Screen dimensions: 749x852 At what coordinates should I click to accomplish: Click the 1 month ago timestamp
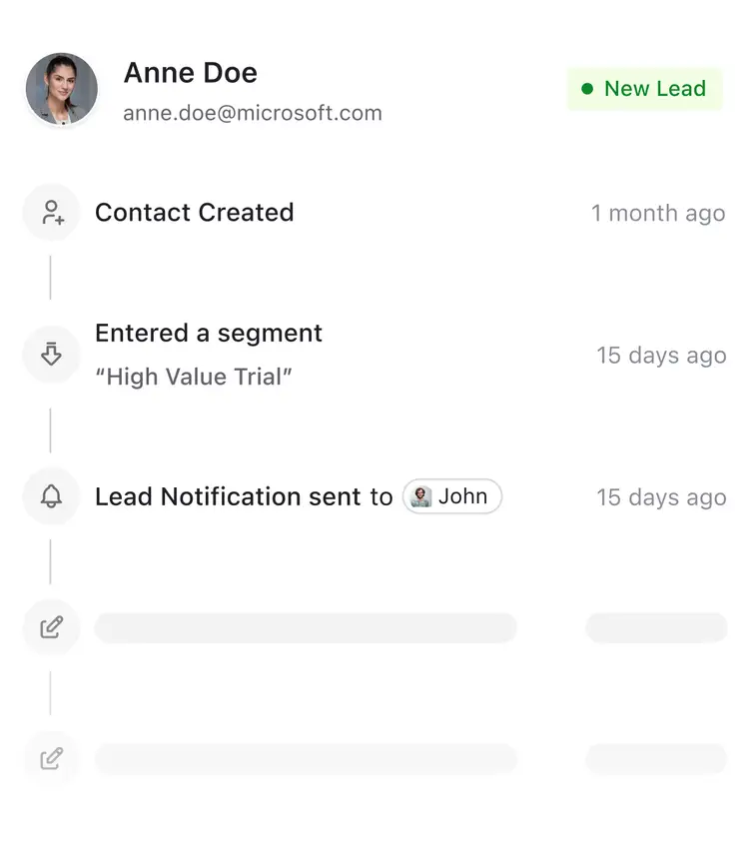[x=658, y=213]
